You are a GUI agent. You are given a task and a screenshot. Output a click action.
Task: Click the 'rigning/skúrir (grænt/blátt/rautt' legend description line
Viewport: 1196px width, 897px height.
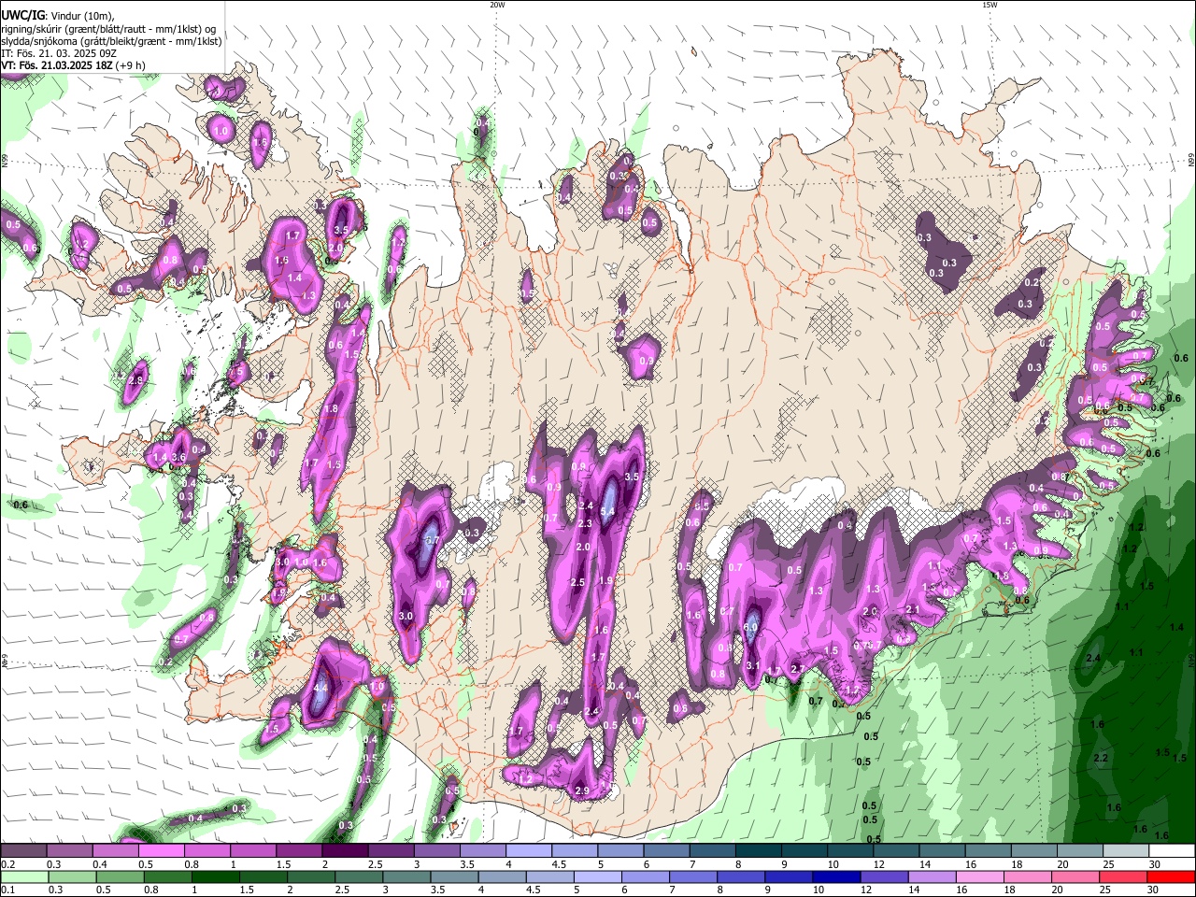pyautogui.click(x=108, y=29)
